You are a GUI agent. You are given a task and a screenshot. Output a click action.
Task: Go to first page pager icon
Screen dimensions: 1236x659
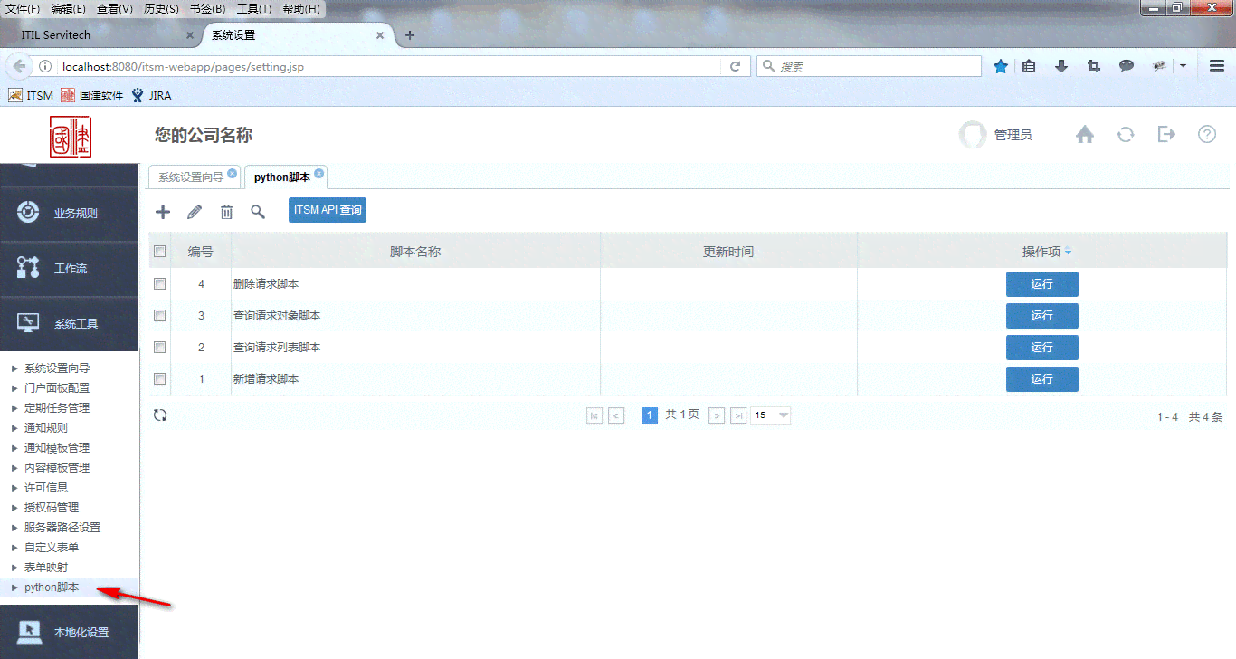(x=594, y=415)
